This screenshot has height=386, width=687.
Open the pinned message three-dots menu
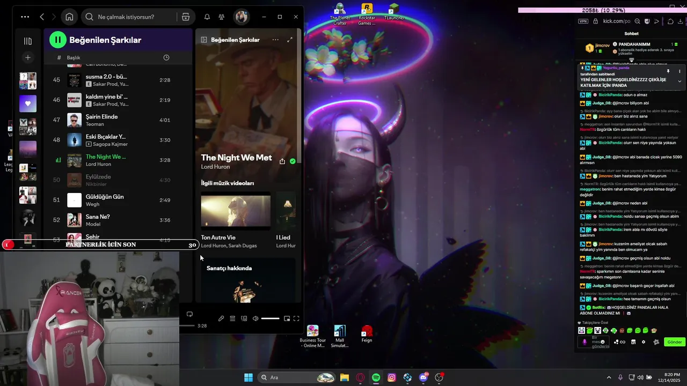(679, 71)
